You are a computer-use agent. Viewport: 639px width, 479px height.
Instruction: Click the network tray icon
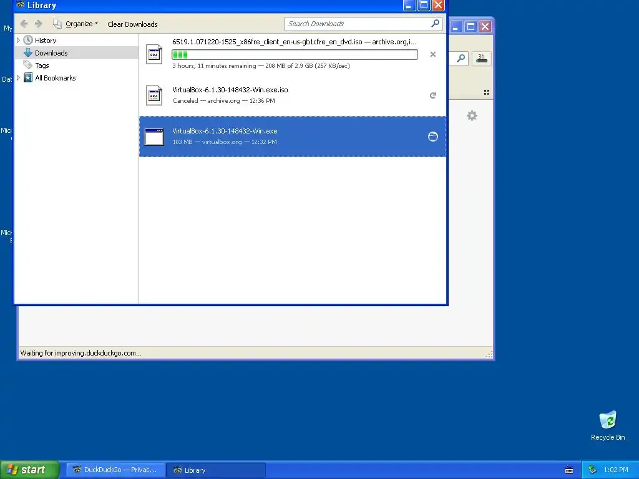(x=593, y=470)
